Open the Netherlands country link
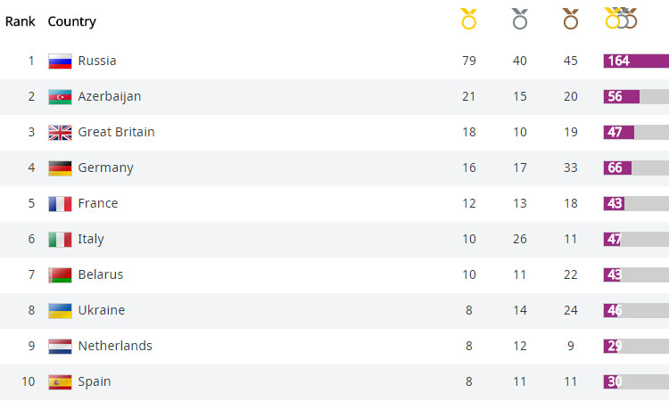 [115, 346]
